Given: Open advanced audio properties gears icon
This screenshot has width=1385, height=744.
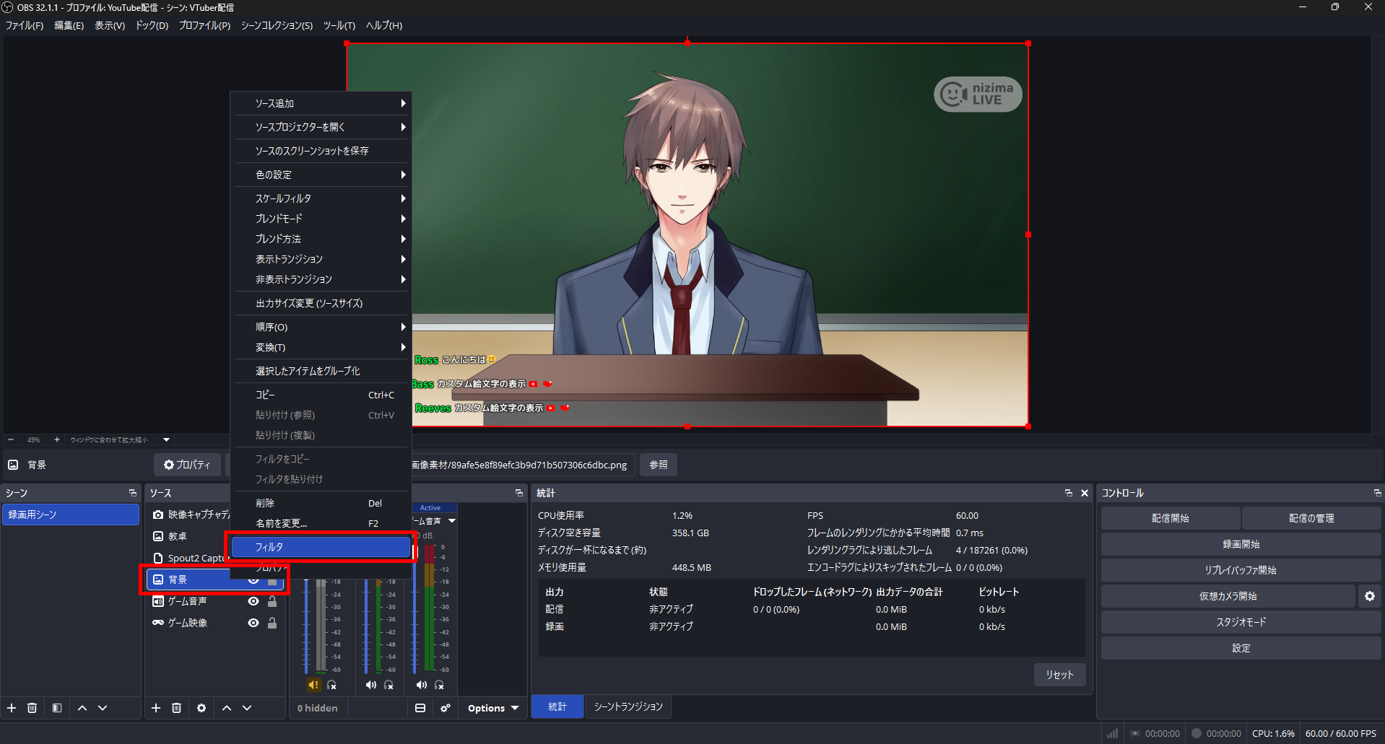Looking at the screenshot, I should (x=446, y=708).
